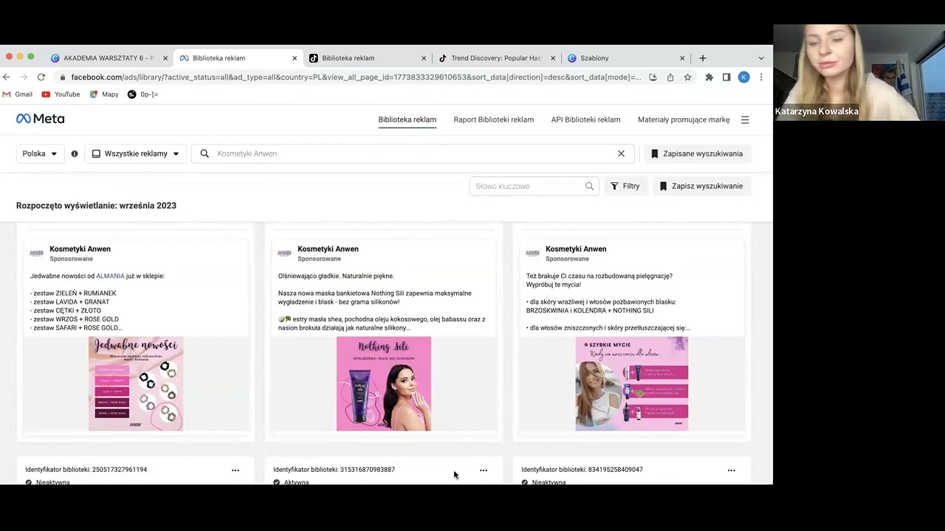945x531 pixels.
Task: Open Gmail bookmark
Action: (x=18, y=94)
